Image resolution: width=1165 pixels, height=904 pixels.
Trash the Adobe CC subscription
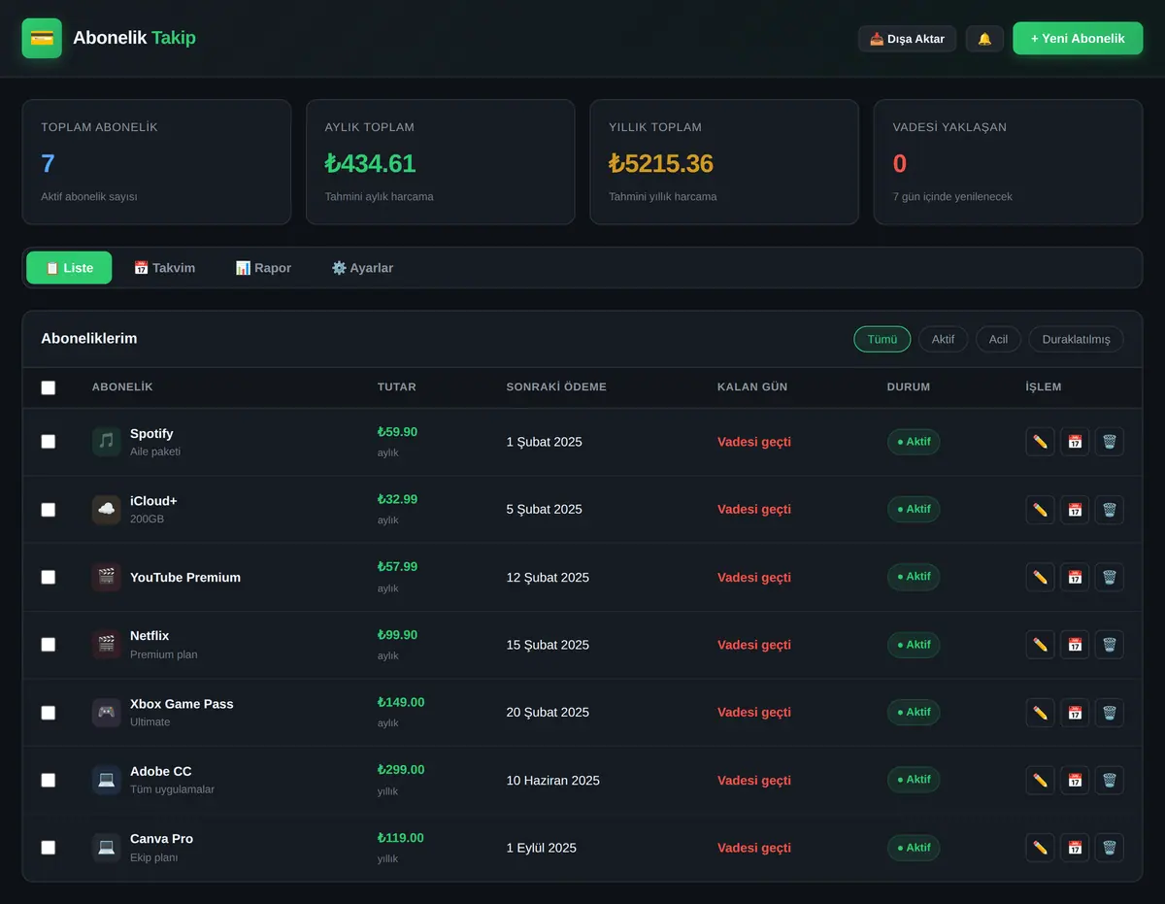coord(1110,780)
